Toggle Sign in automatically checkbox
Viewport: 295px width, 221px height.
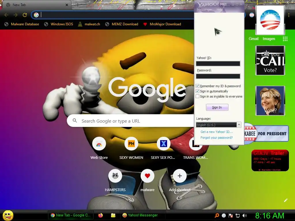(x=198, y=91)
